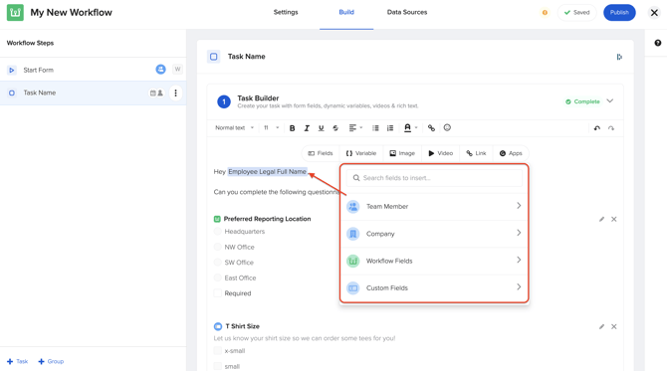Open the emoji picker
Screen dimensions: 667x371
pos(447,127)
